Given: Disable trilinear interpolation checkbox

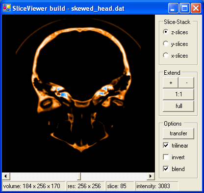Looking at the screenshot, I should (166, 146).
